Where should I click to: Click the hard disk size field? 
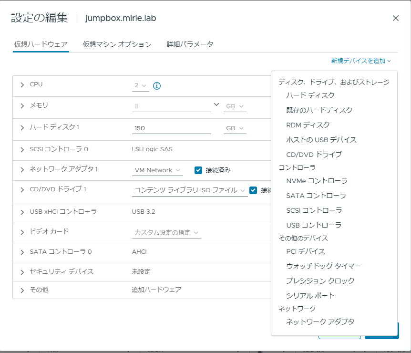tap(172, 128)
